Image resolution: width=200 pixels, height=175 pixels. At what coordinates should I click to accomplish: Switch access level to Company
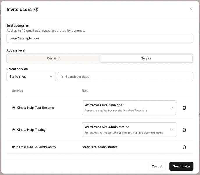(x=54, y=58)
